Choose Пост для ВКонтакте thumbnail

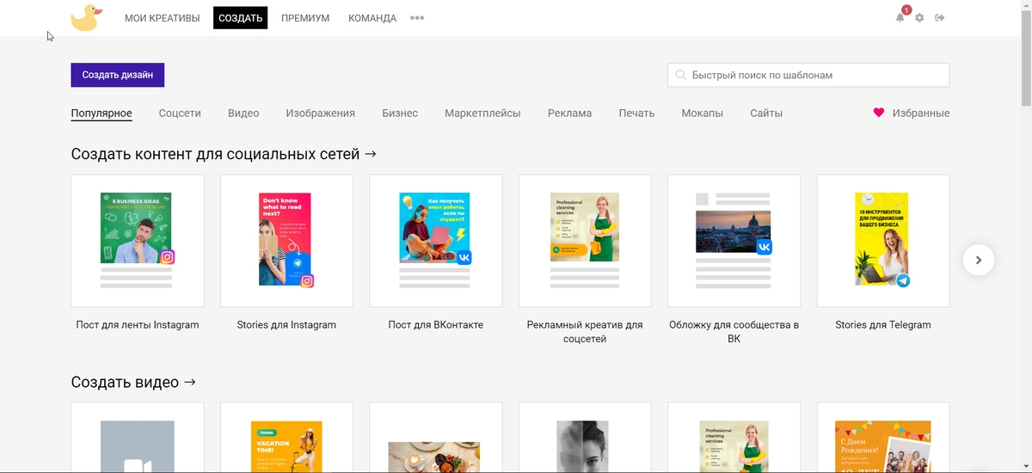(x=436, y=241)
